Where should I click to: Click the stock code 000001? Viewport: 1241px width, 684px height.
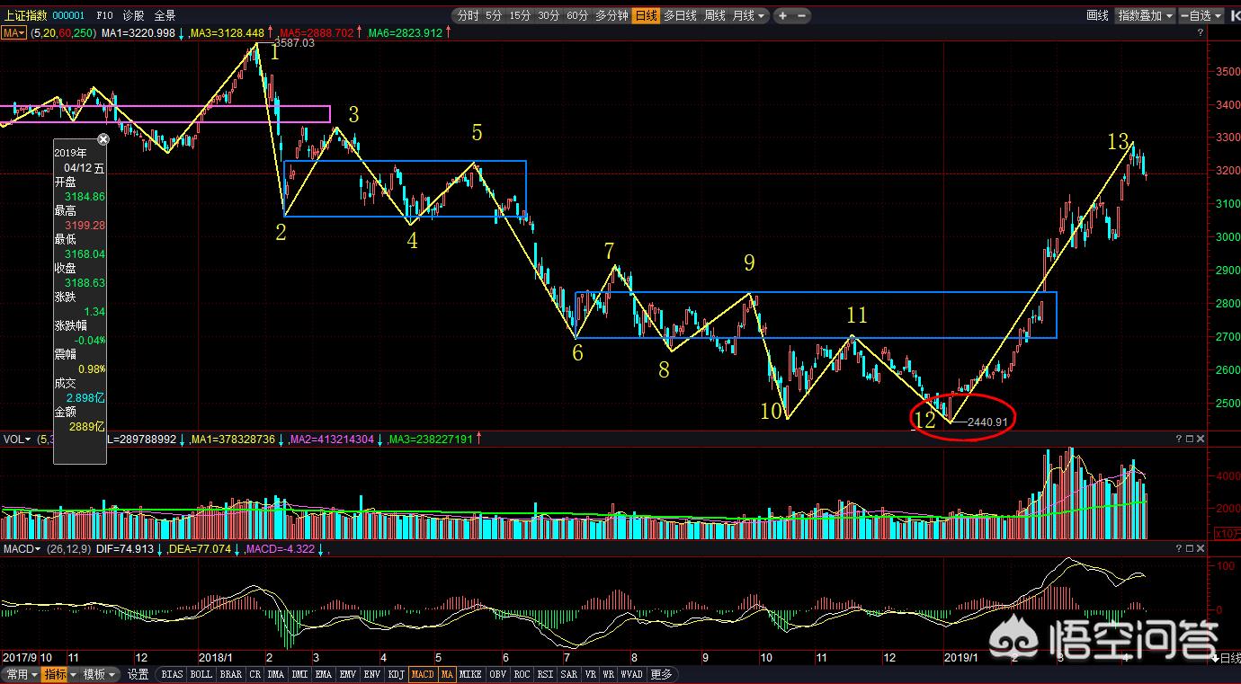coord(68,15)
